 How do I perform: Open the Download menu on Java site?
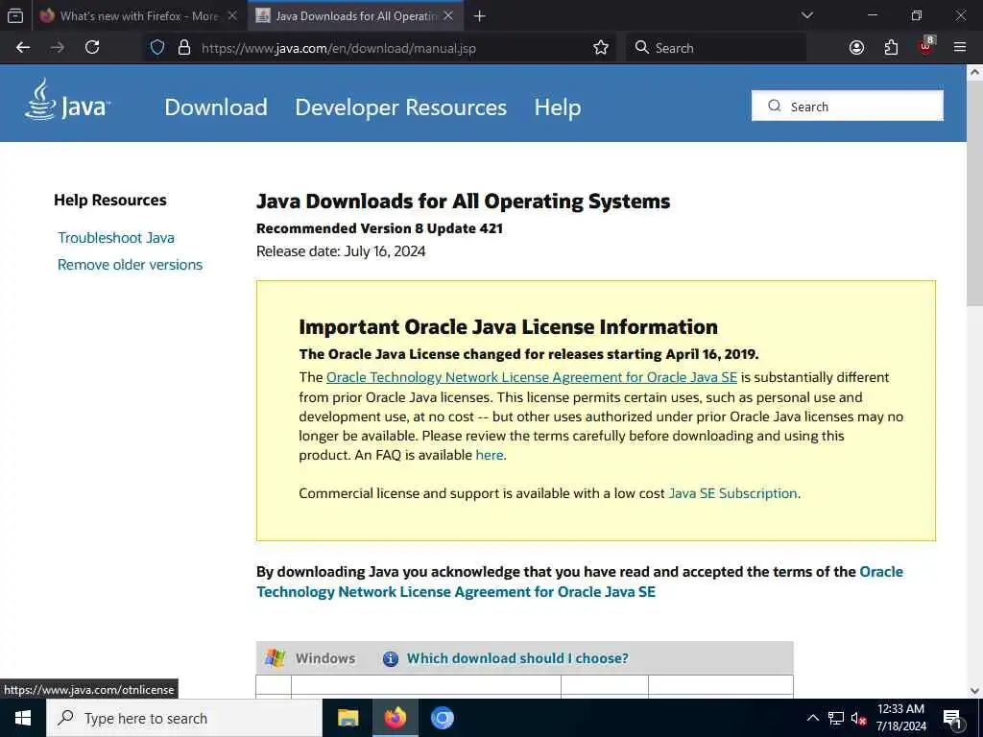click(216, 107)
